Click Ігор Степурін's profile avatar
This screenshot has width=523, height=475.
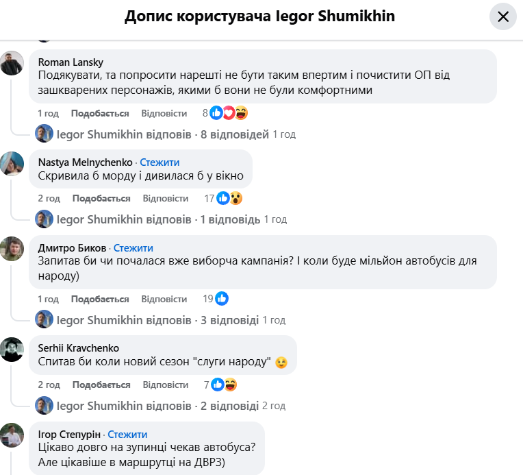pyautogui.click(x=12, y=435)
